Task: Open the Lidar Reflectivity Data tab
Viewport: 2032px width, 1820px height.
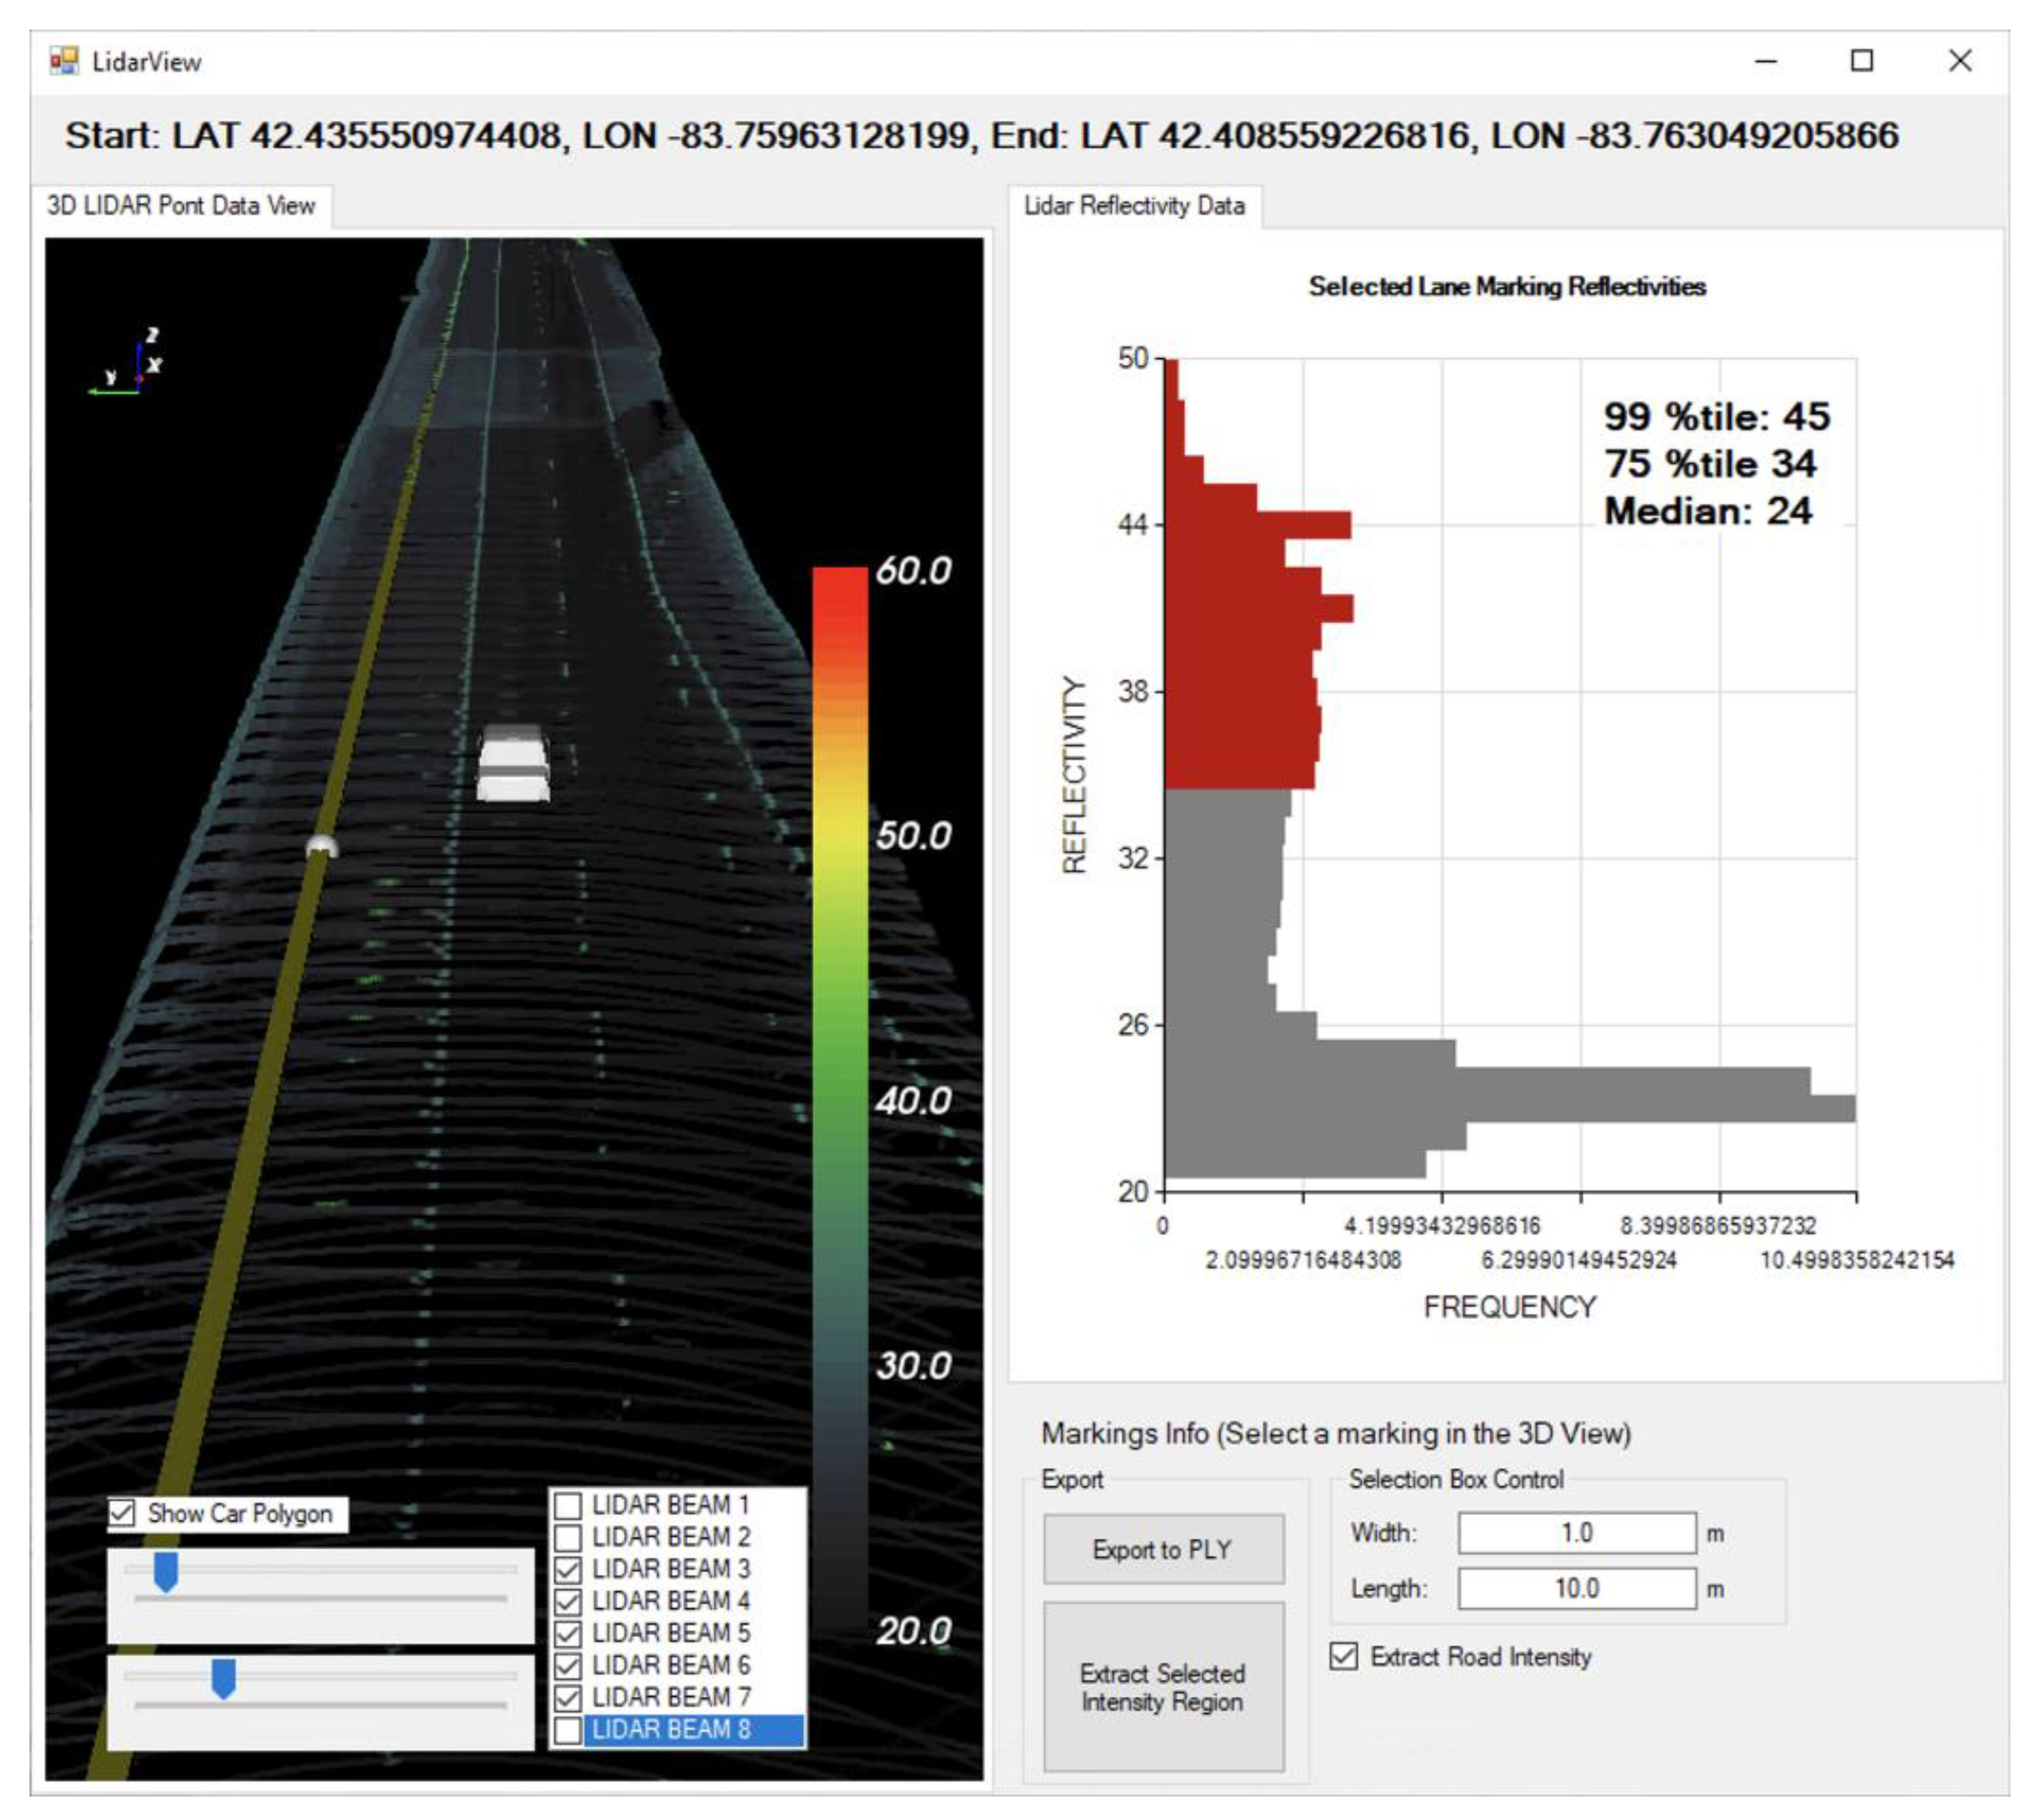Action: point(1134,206)
